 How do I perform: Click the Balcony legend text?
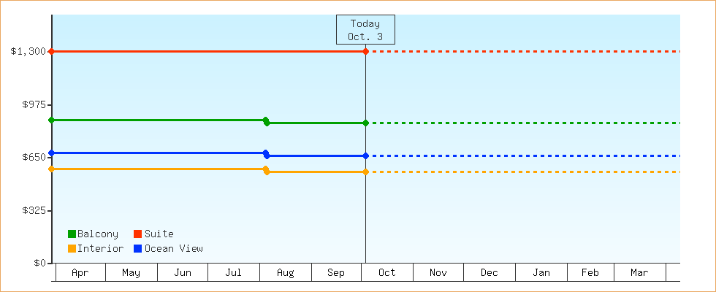98,234
